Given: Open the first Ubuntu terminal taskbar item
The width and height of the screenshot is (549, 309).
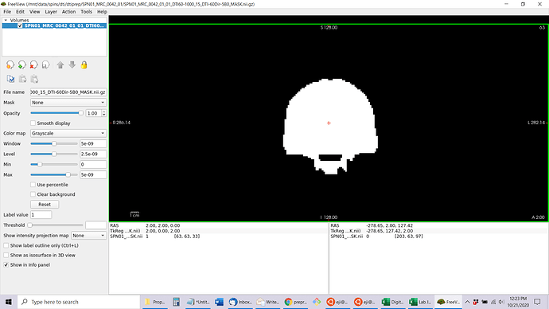Looking at the screenshot, I should [x=337, y=302].
